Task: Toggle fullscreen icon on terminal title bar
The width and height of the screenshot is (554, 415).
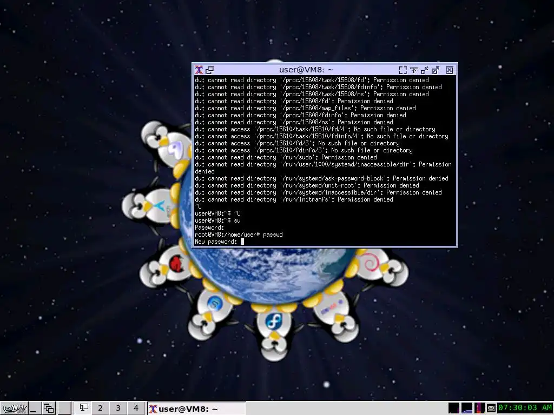Action: [403, 70]
